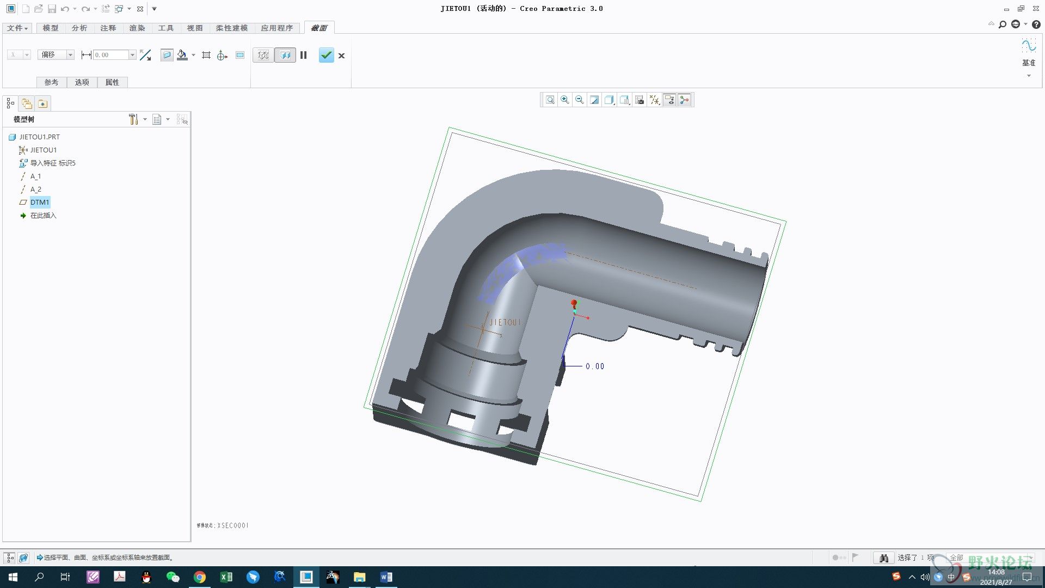Open the undo history dropdown arrow

click(75, 9)
